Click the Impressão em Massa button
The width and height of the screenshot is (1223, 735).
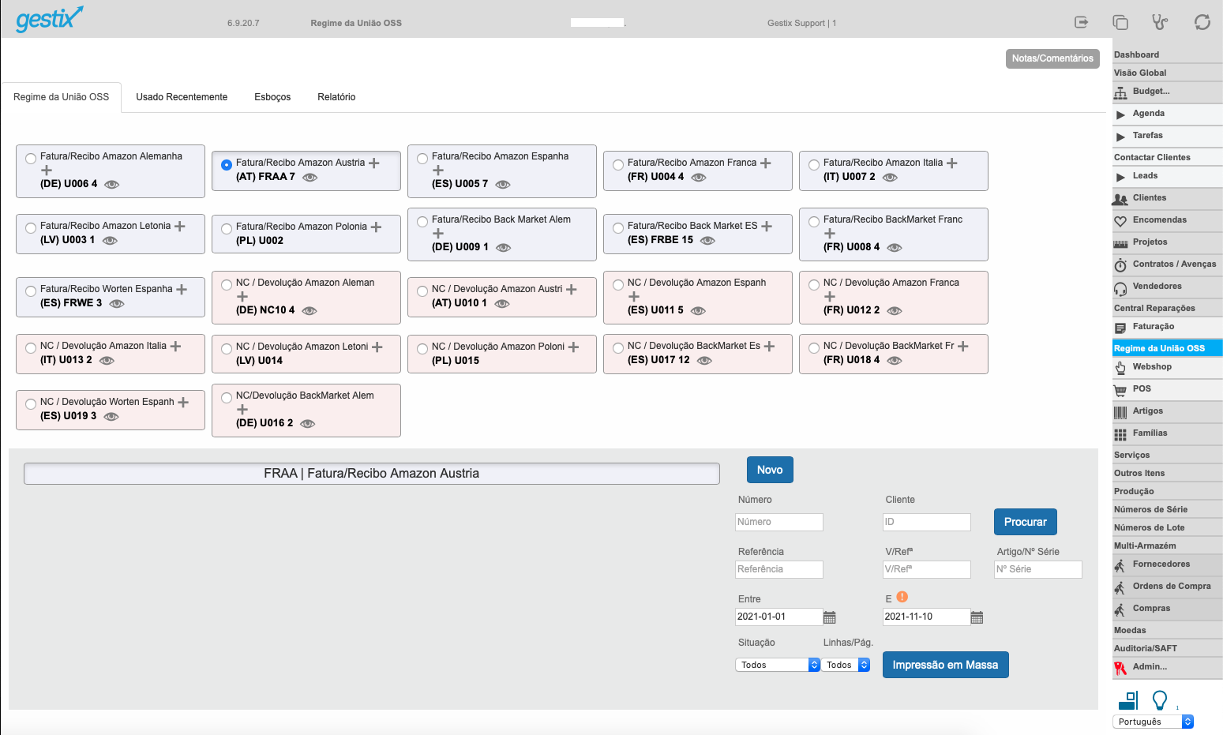point(945,665)
